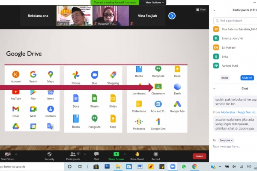Open the Security shield icon

tap(49, 154)
